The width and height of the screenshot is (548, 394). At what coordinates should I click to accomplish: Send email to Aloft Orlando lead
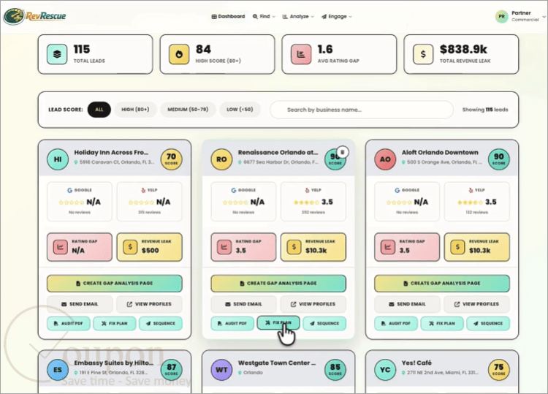point(407,304)
